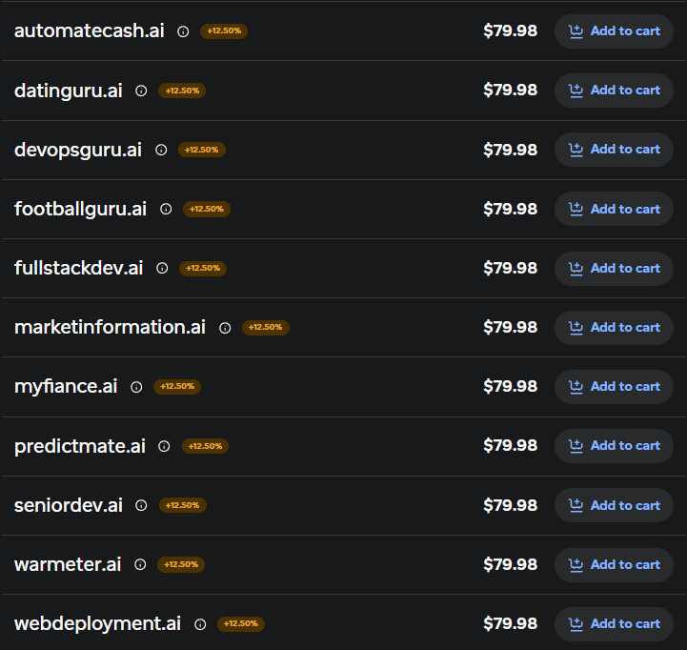
Task: View info icon beside myfiance.ai
Action: coord(136,387)
